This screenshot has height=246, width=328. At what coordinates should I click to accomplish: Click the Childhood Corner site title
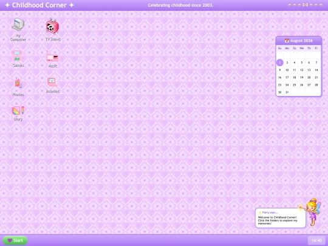39,5
